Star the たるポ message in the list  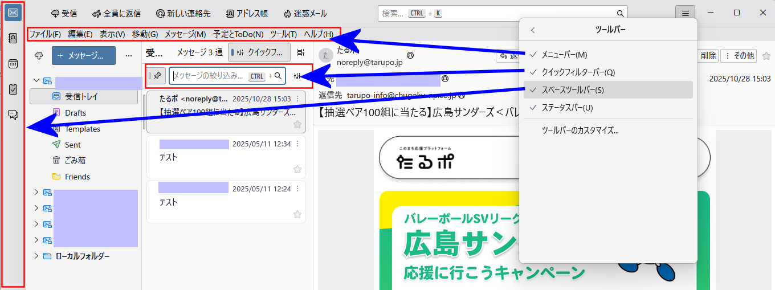point(297,124)
